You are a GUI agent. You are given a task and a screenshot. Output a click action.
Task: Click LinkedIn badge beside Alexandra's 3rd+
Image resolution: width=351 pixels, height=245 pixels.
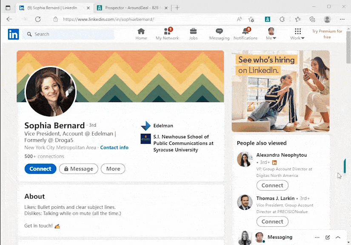pyautogui.click(x=274, y=162)
